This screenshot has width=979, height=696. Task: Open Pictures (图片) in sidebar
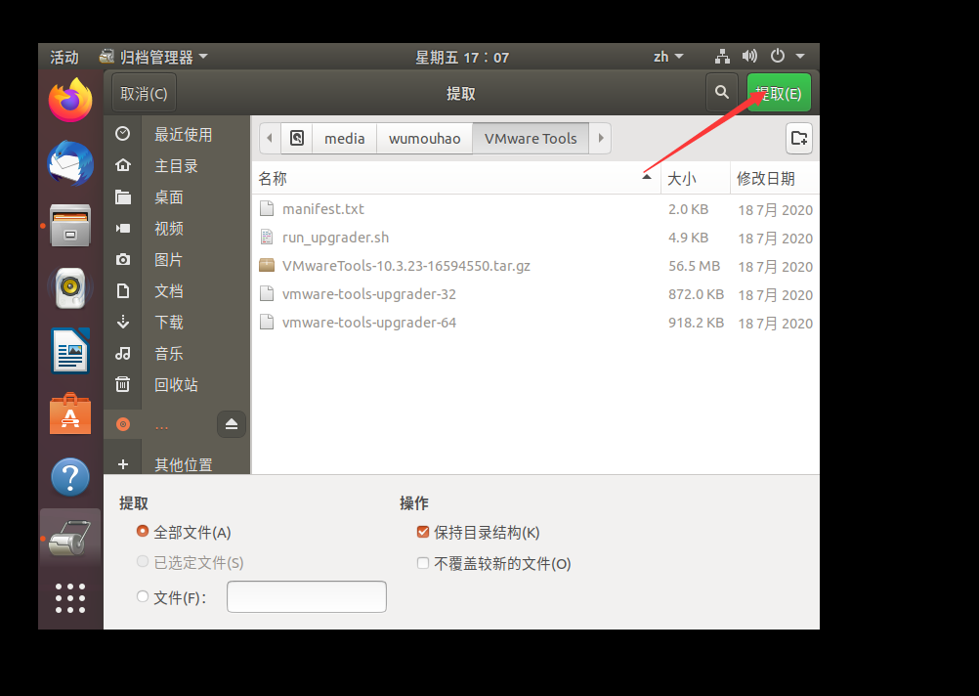pos(177,259)
